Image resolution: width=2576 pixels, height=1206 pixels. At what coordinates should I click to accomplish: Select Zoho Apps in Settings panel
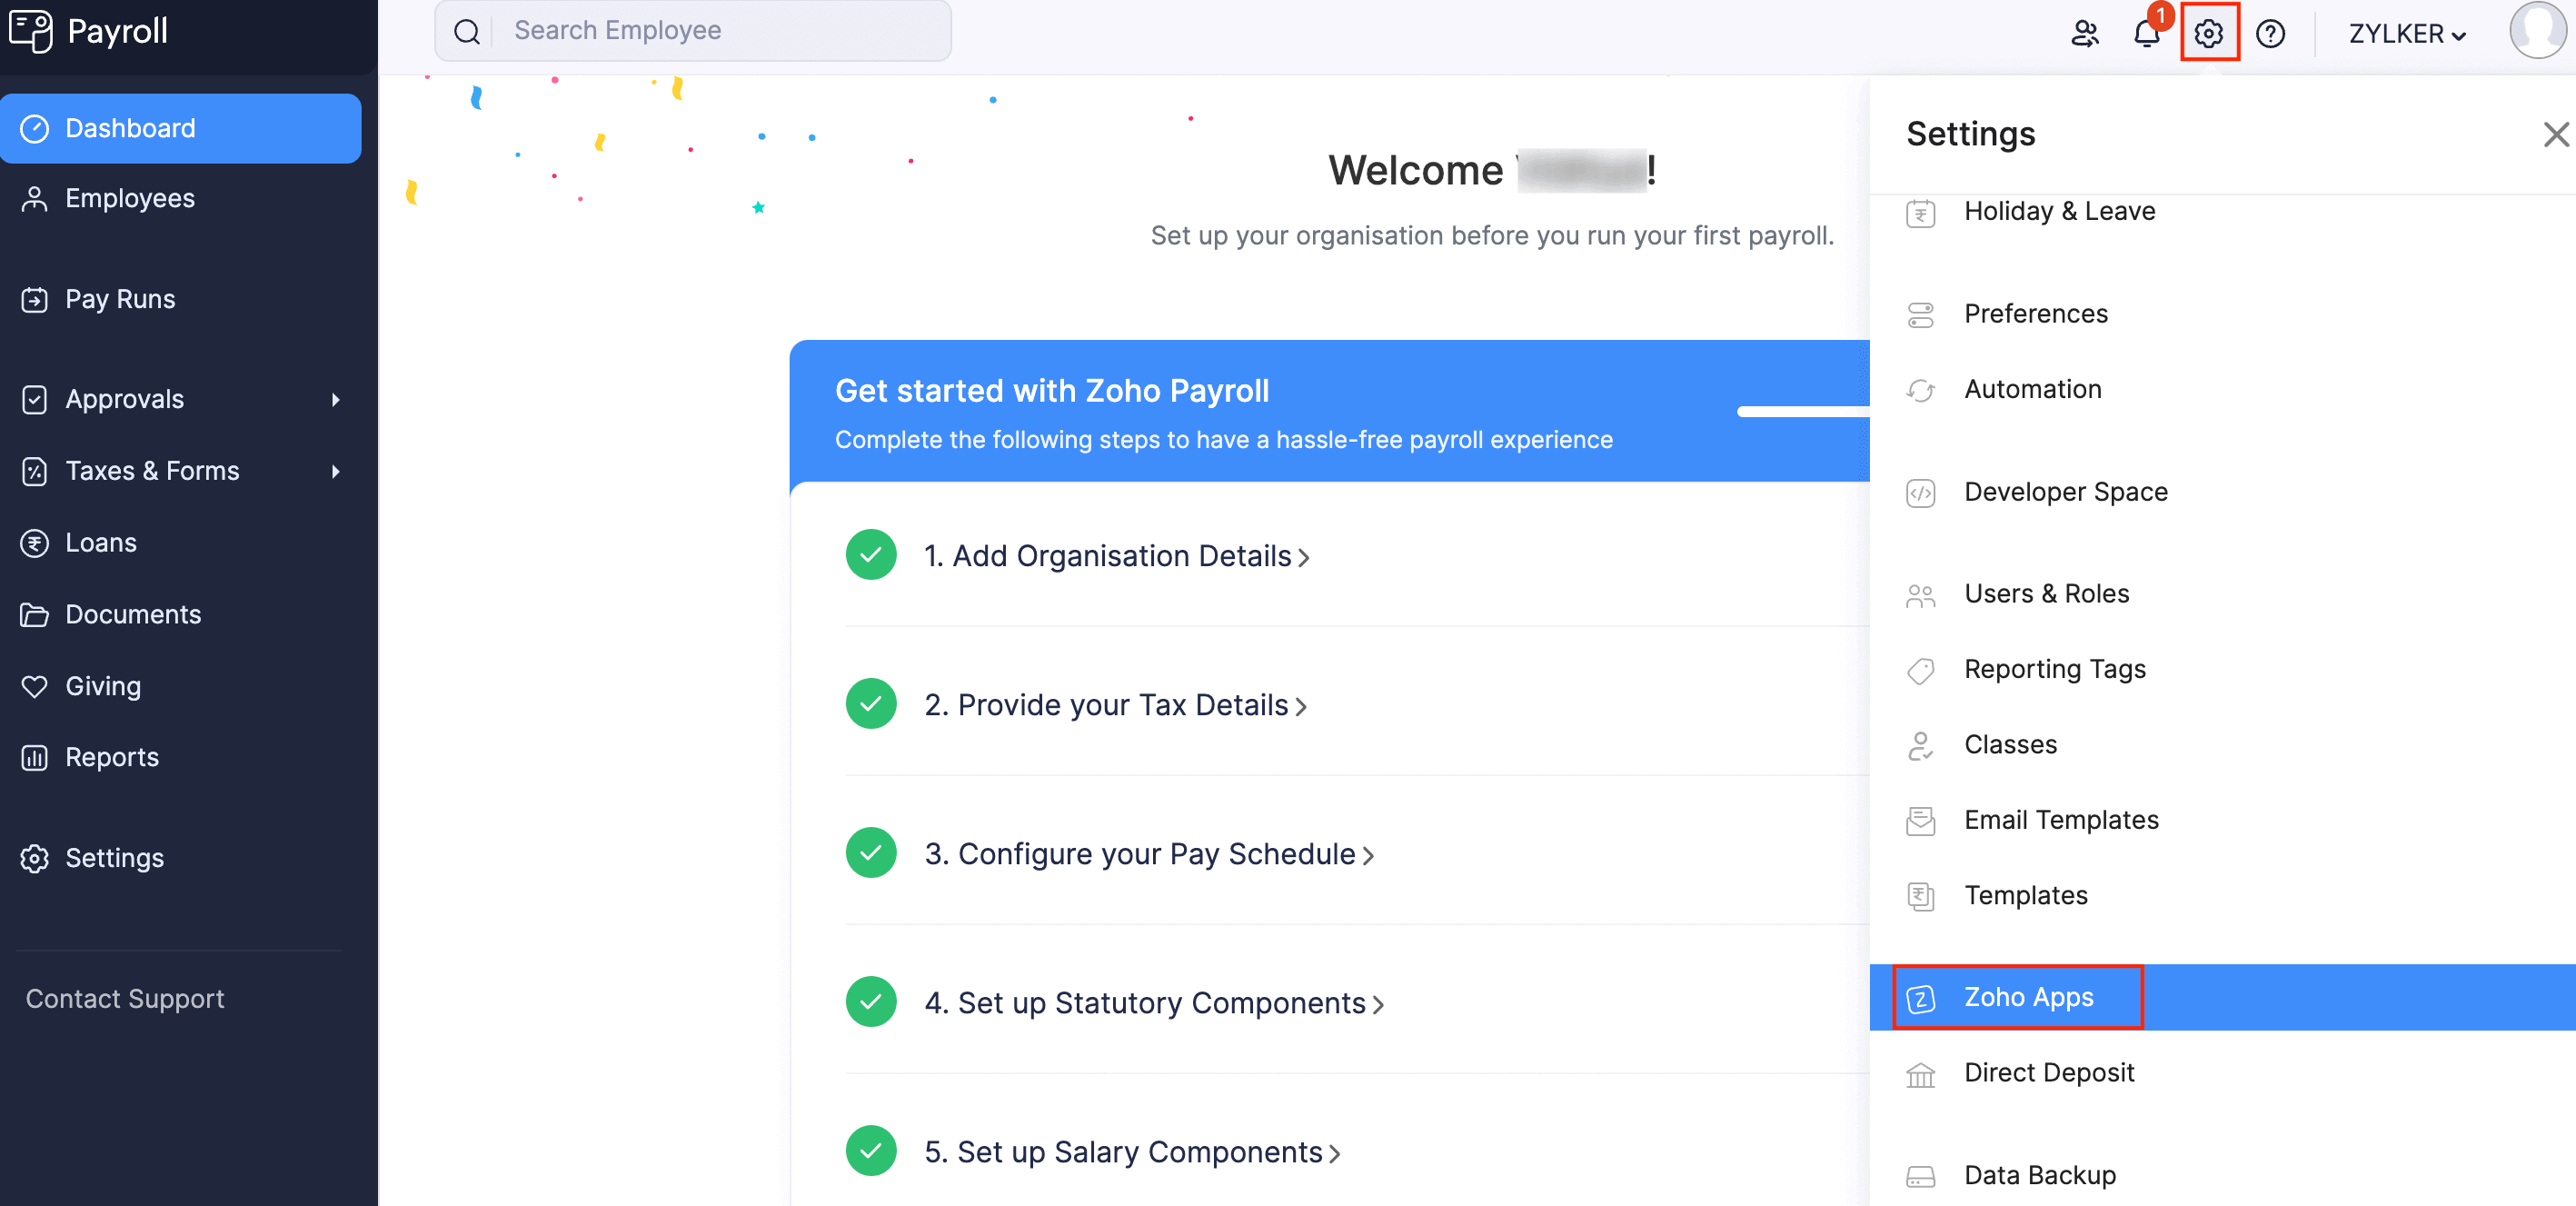click(x=2027, y=997)
